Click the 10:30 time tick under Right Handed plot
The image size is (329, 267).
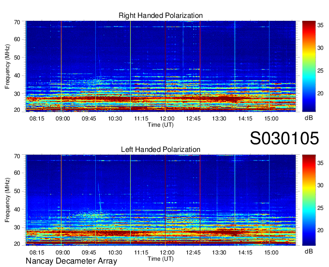point(115,119)
